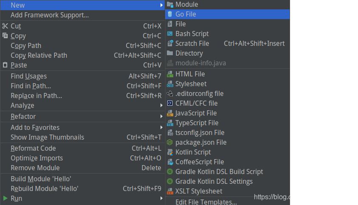Click the Kotlin Script icon
358x205 pixels.
coord(170,152)
